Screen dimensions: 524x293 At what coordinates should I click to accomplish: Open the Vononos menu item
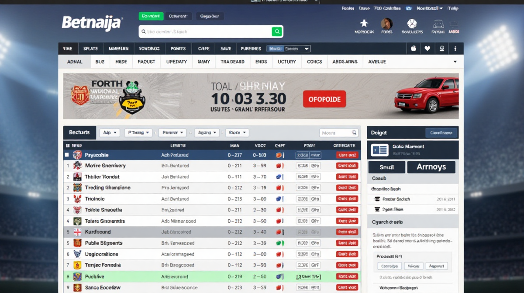coord(149,49)
